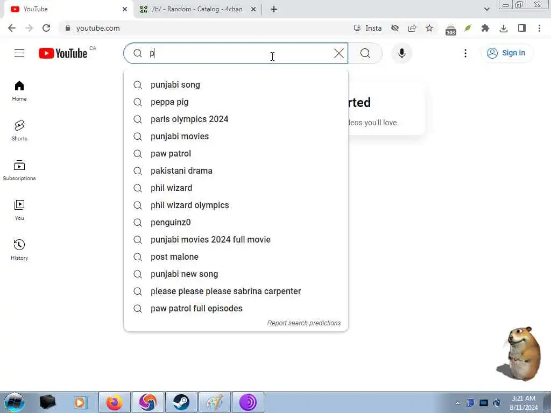Pick suggestion "phil wizard olympics"
The height and width of the screenshot is (413, 551).
pos(236,205)
